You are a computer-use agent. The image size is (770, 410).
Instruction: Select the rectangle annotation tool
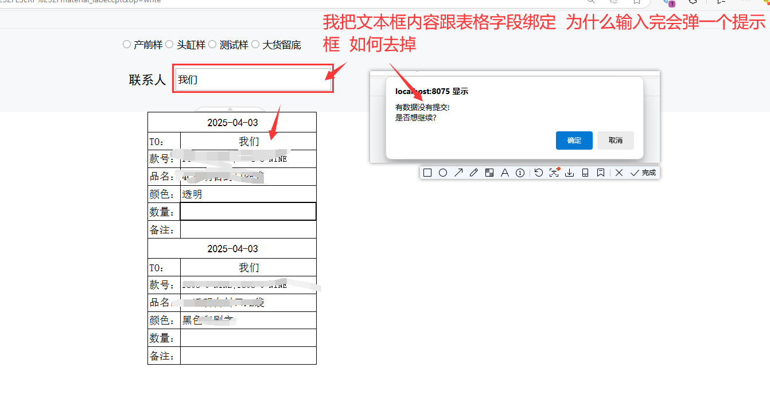pos(427,173)
